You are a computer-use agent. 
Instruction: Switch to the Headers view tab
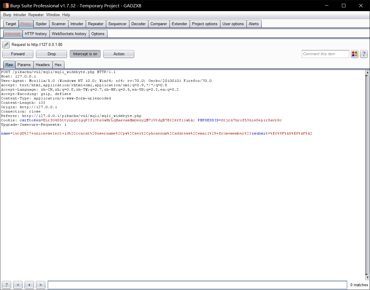[43, 65]
